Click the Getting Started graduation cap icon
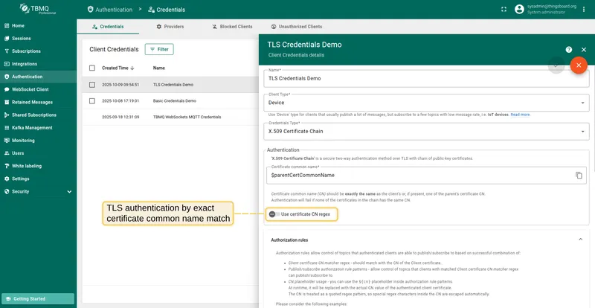Image resolution: width=595 pixels, height=308 pixels. coord(8,299)
